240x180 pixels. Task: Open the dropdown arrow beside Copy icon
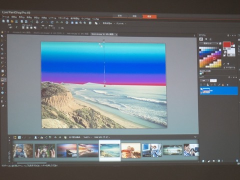(99, 23)
